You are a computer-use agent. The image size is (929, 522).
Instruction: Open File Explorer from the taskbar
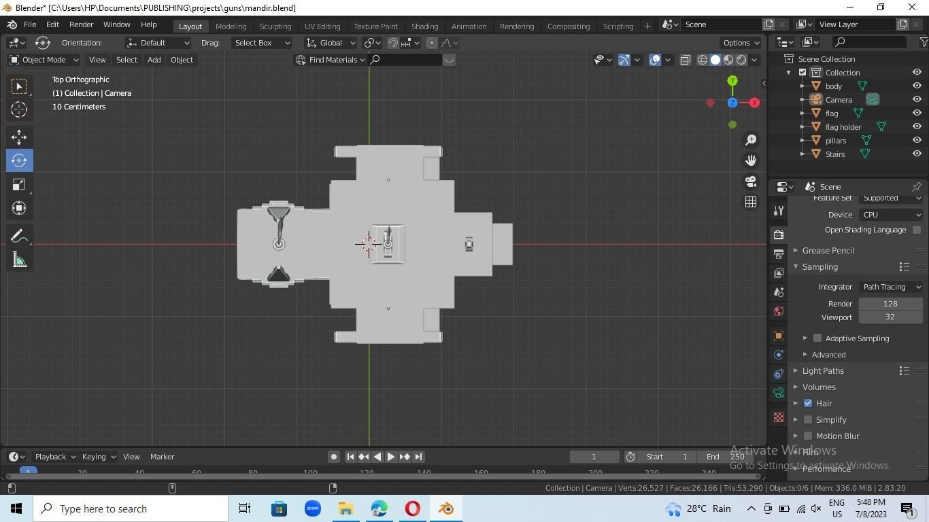point(345,508)
